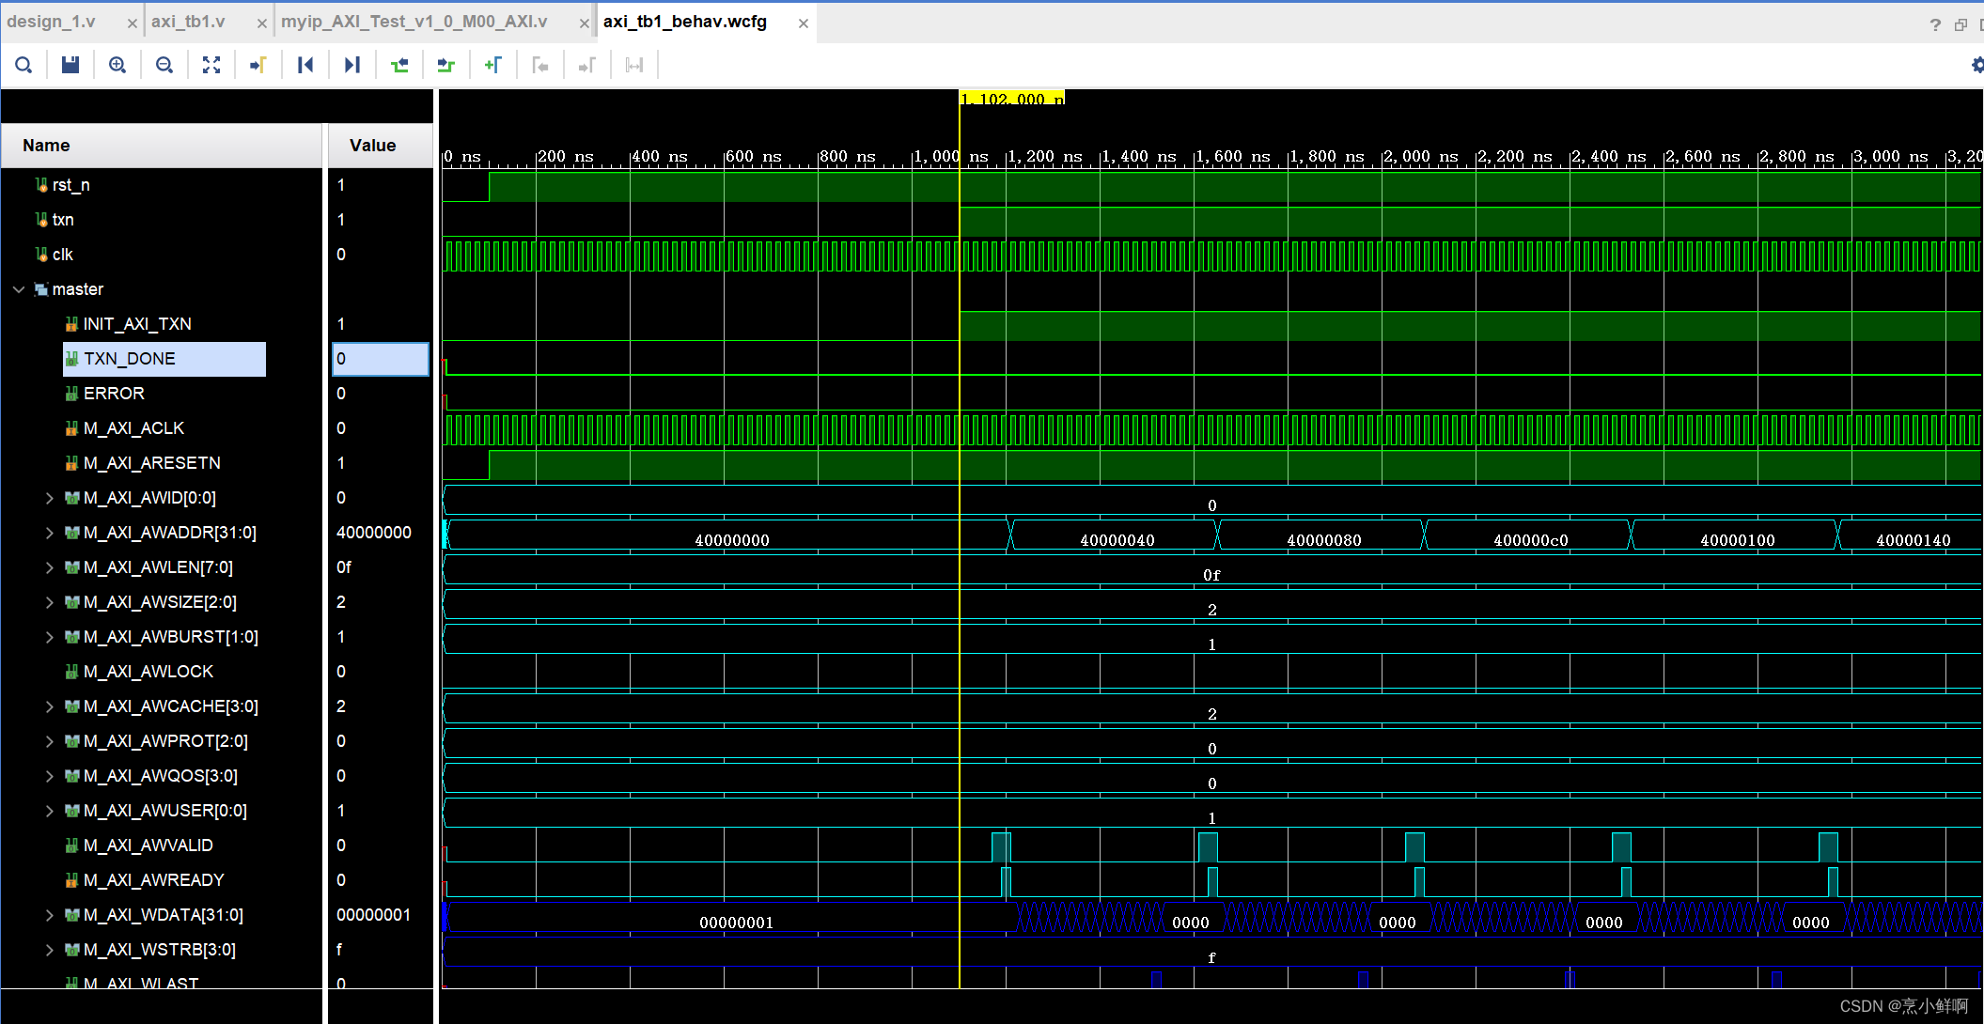Select the rst_n signal
Image resolution: width=1984 pixels, height=1024 pixels.
[x=70, y=185]
